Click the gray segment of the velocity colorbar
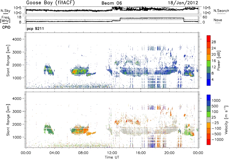 (x=209, y=120)
